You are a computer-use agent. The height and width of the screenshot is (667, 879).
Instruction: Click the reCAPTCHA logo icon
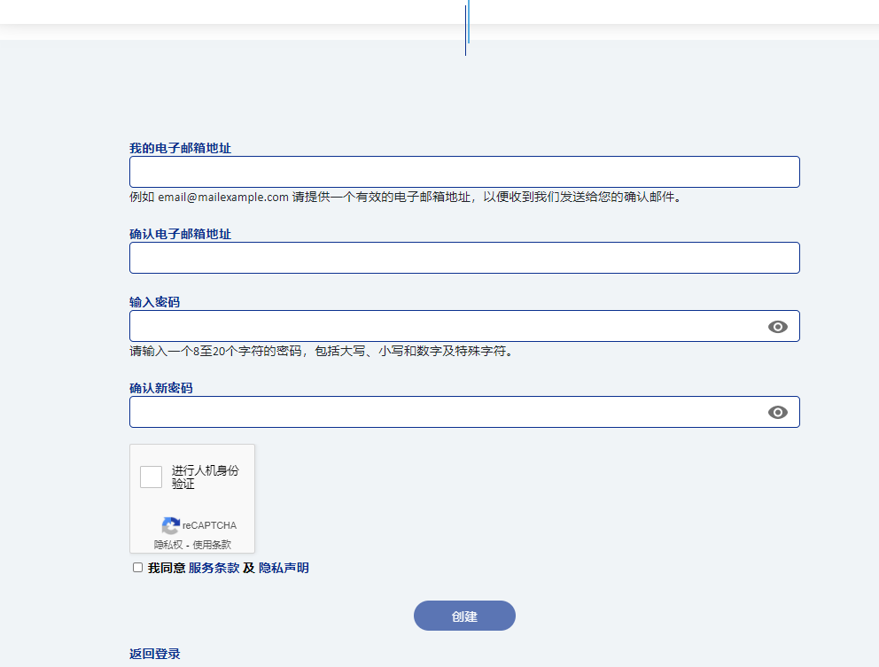pyautogui.click(x=170, y=526)
